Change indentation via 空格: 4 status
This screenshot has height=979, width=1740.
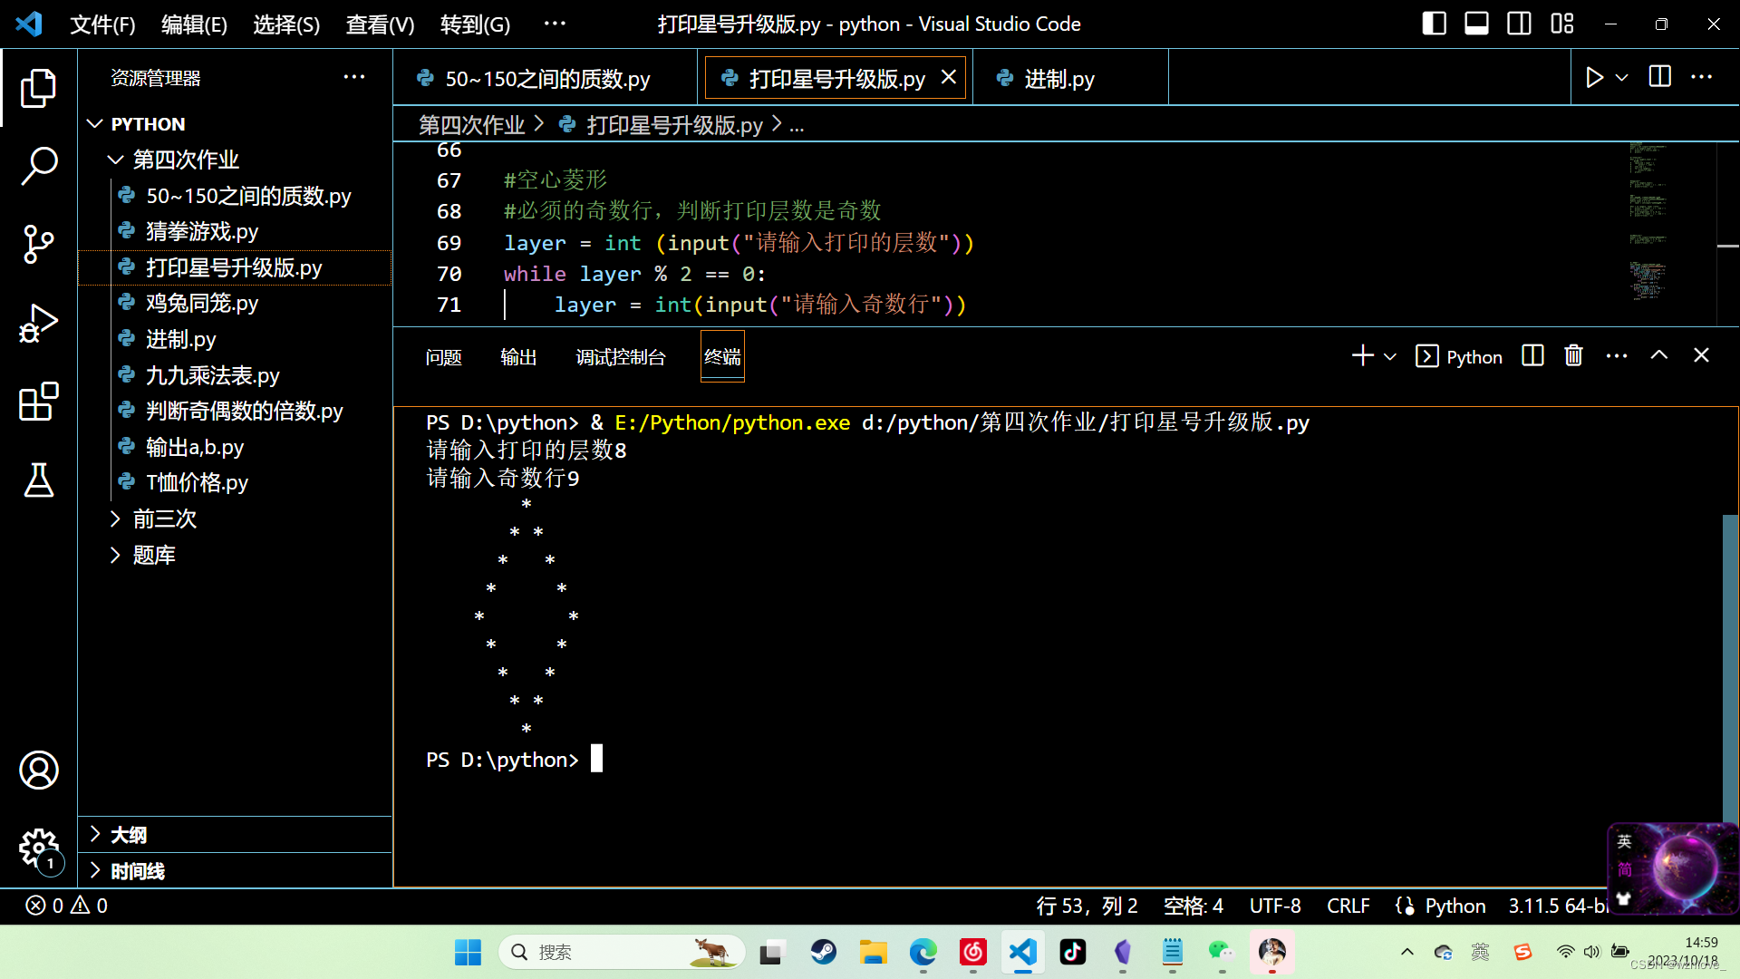[1193, 906]
